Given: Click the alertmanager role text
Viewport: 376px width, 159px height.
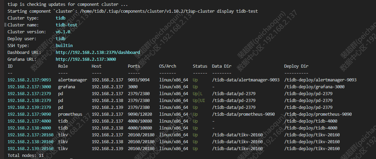Looking at the screenshot, I should click(72, 80).
